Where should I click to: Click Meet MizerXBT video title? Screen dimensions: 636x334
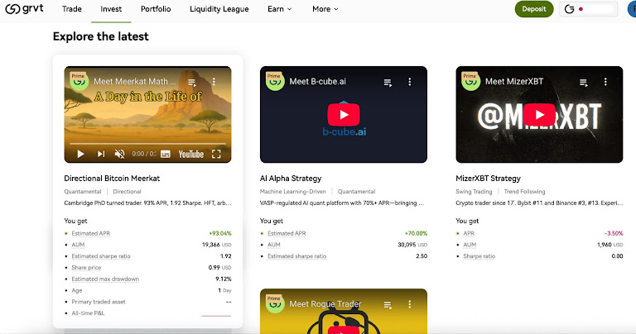(x=514, y=81)
